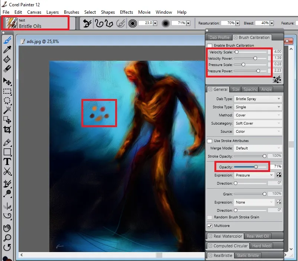Open the Opacity expression curve icon
Viewport: 298px width, 261px height.
pos(279,175)
